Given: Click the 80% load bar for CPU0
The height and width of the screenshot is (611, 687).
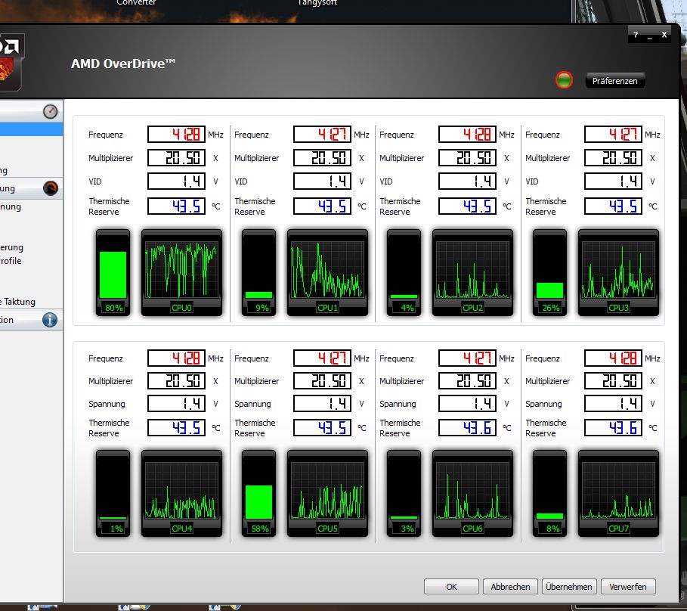Looking at the screenshot, I should (113, 271).
